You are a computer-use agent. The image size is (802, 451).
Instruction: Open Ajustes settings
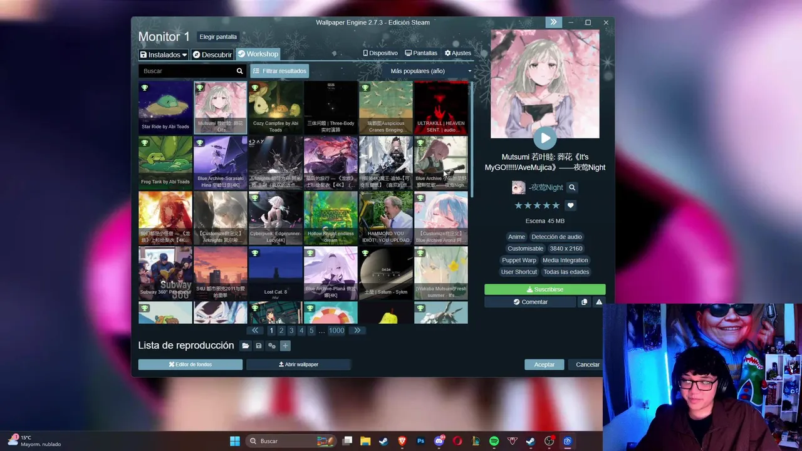coord(458,53)
